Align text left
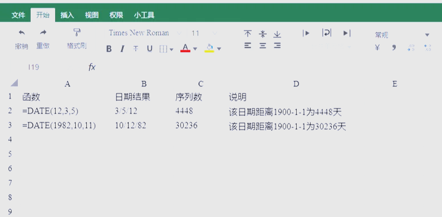The image size is (442, 217). tap(248, 46)
